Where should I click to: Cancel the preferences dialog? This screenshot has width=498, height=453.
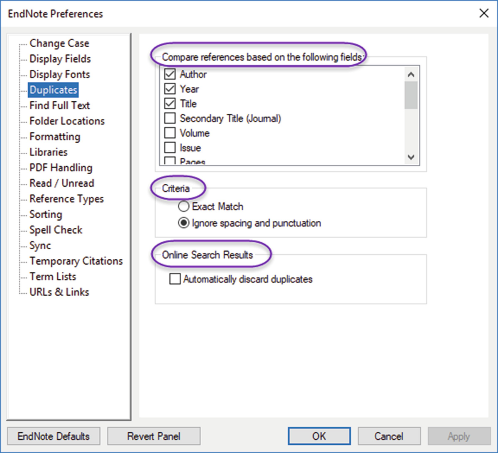coord(389,436)
